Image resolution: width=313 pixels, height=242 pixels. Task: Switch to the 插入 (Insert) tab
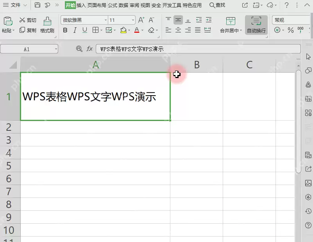pos(81,5)
